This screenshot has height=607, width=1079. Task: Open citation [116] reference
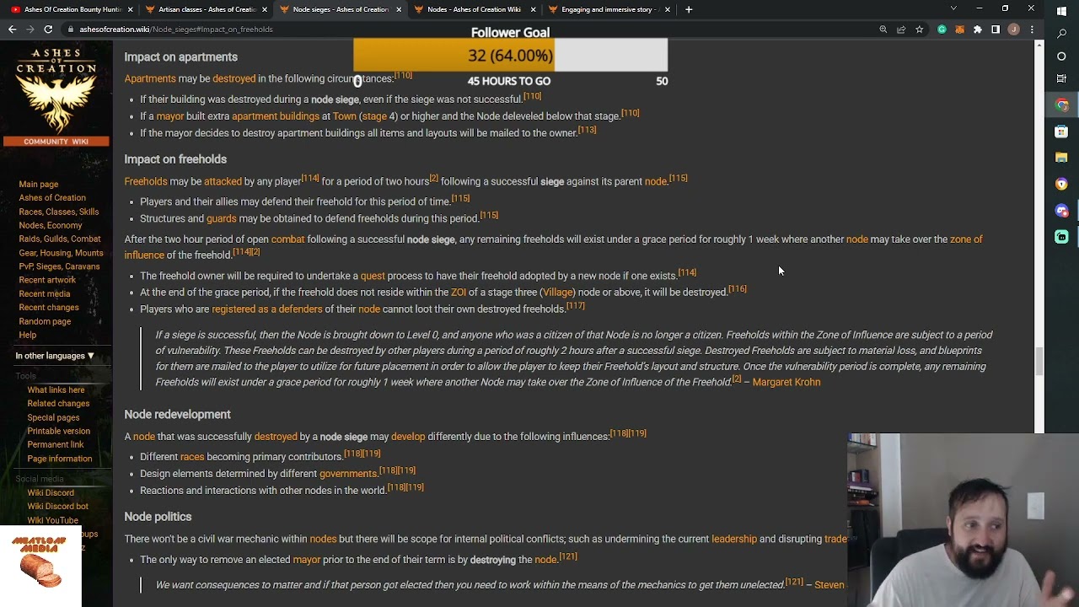point(738,289)
